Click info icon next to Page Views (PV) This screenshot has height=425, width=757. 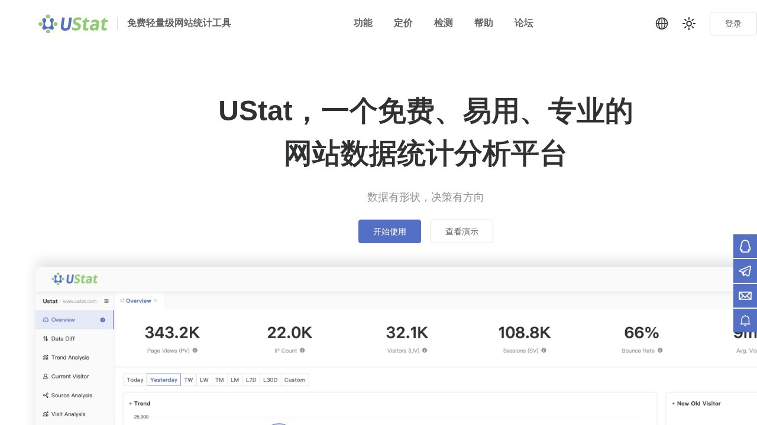coord(195,350)
